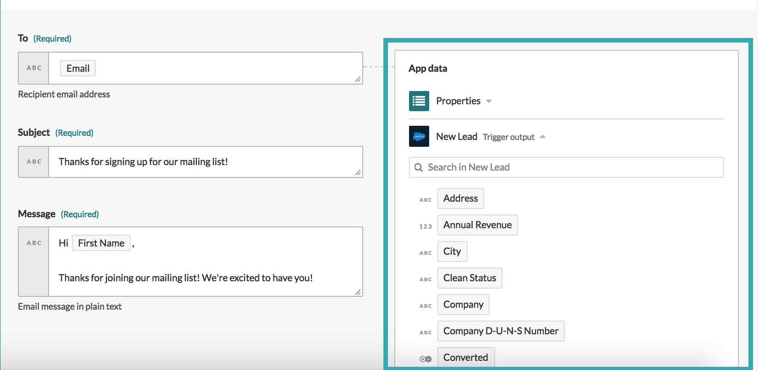
Task: Click the ABC type icon next to Company
Action: (426, 306)
